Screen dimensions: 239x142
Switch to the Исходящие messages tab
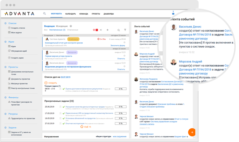pos(62,26)
